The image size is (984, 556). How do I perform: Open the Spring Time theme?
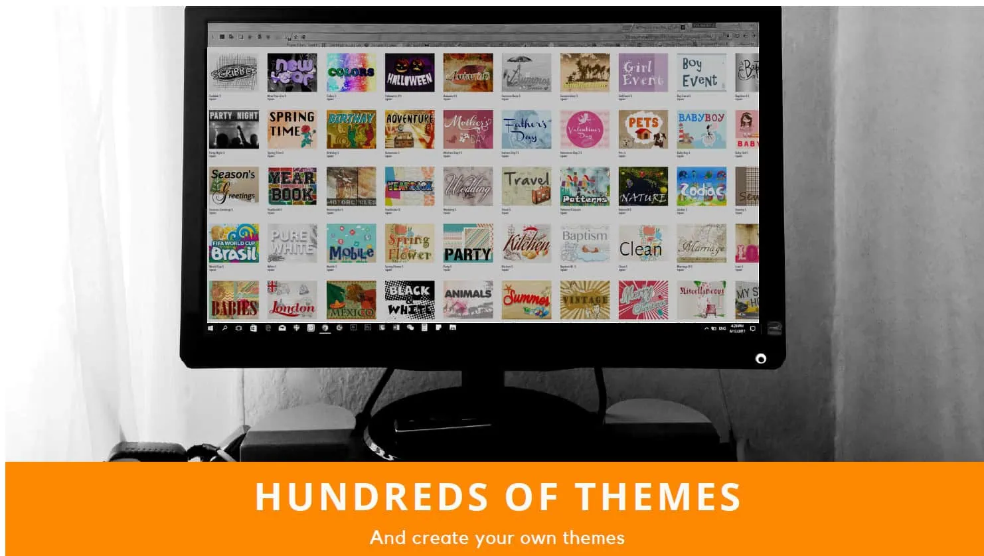pyautogui.click(x=292, y=129)
